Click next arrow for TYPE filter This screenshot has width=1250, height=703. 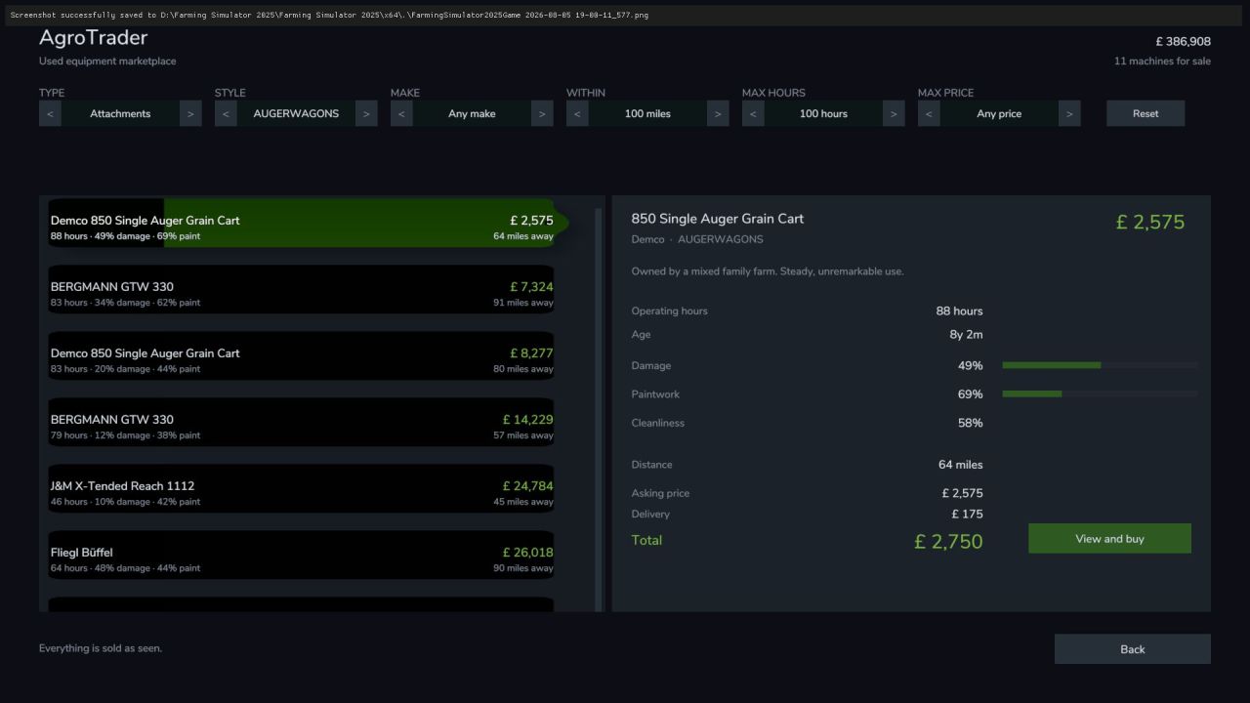coord(190,113)
